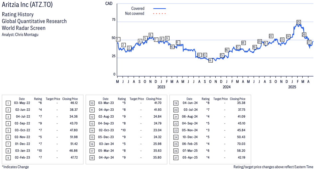
Task: Click marker 20 on the price chart
Action: 260,41
